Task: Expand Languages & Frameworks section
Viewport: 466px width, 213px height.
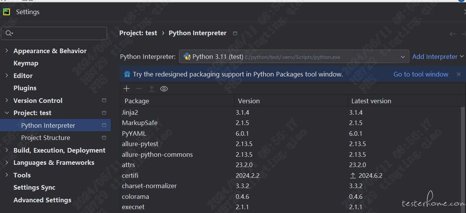Action: (7, 163)
